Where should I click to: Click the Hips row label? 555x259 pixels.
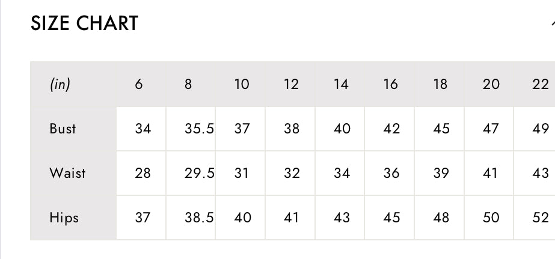pos(64,218)
